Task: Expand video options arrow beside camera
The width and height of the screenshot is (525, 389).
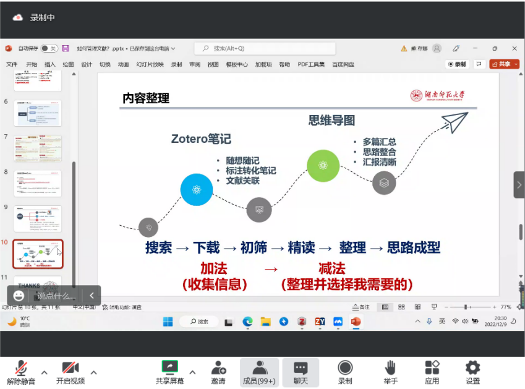Action: coord(94,372)
